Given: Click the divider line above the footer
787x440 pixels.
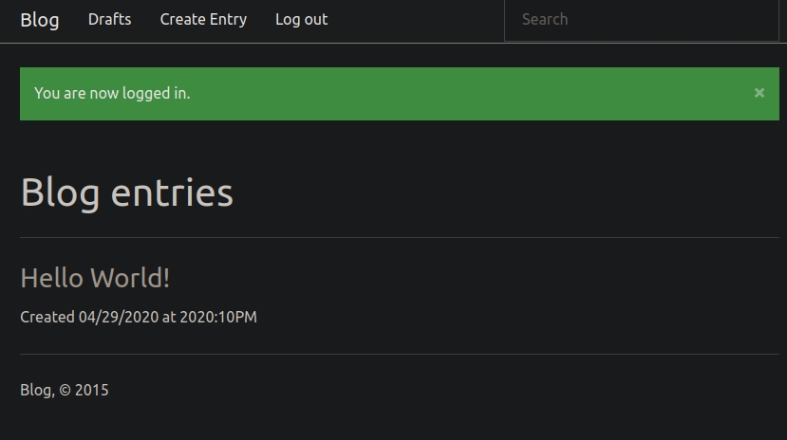Looking at the screenshot, I should pos(399,354).
